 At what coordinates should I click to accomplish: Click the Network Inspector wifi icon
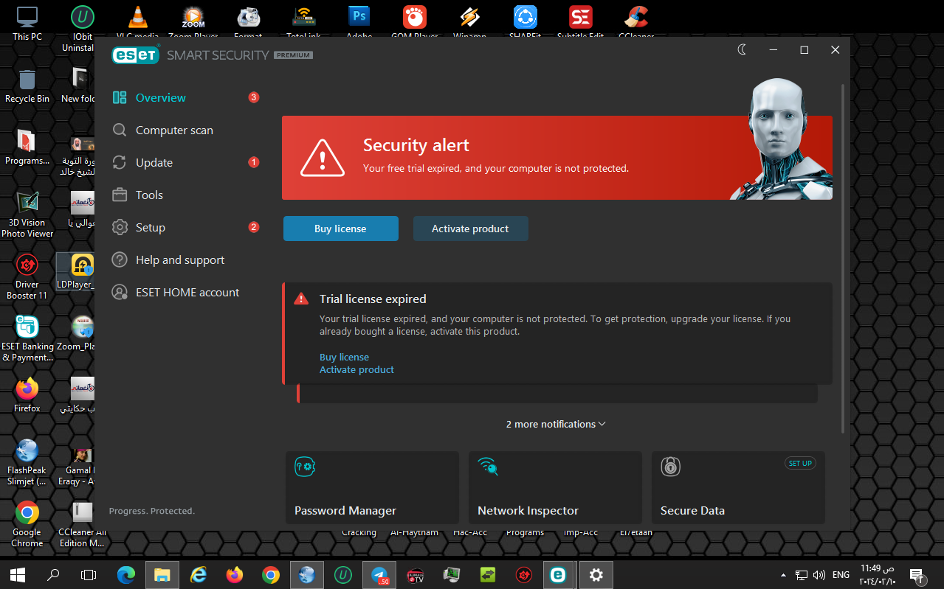488,466
